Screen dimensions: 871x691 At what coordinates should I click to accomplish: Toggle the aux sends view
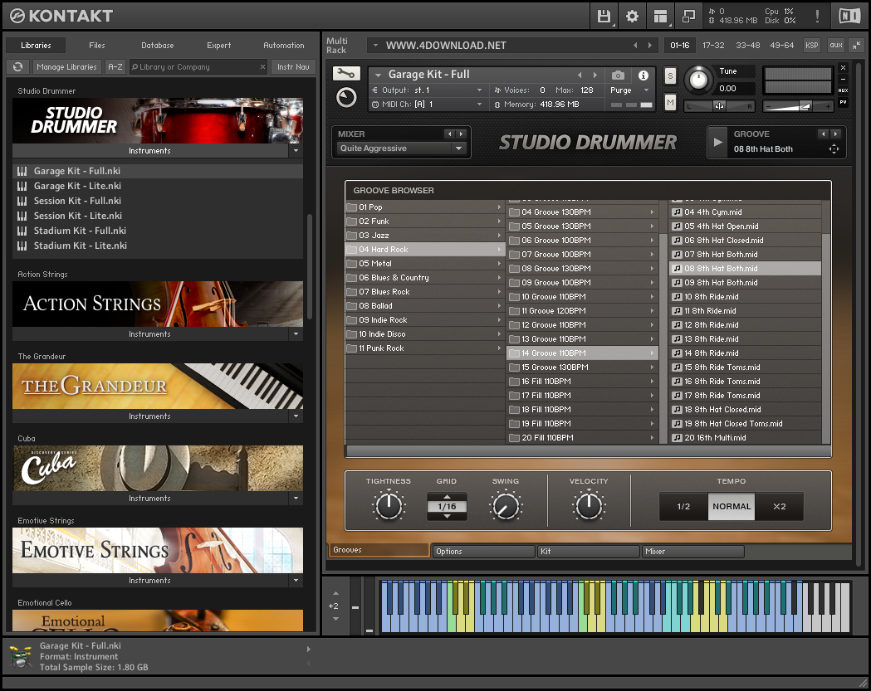pos(835,45)
